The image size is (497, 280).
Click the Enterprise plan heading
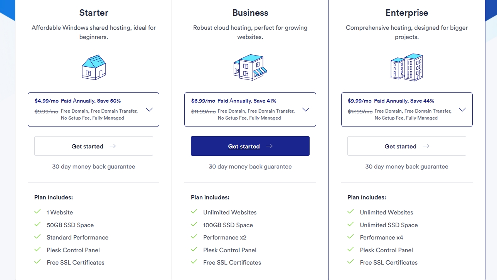pos(407,13)
